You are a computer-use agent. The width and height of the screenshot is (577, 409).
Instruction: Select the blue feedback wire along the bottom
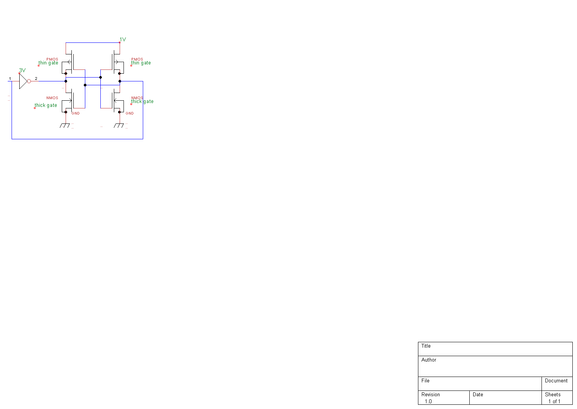tap(77, 139)
